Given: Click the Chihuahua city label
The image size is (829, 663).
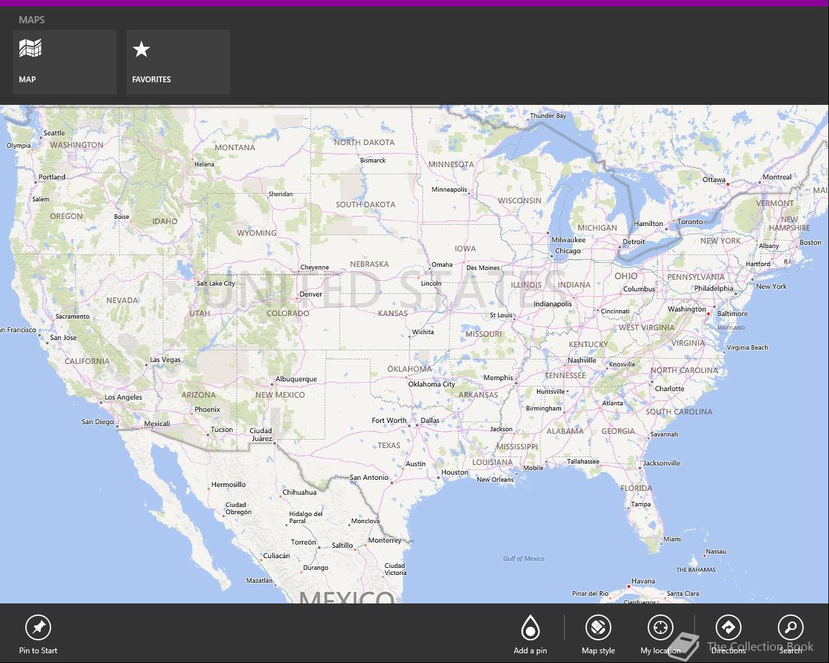Looking at the screenshot, I should (x=300, y=492).
